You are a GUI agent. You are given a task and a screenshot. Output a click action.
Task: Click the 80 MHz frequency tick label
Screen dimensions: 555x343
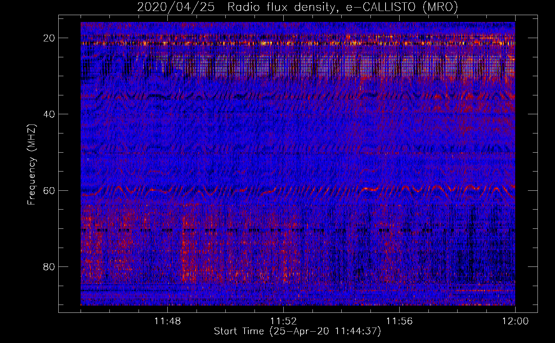[x=49, y=267]
